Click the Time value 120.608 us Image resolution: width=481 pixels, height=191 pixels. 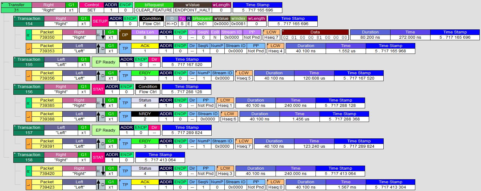point(314,78)
